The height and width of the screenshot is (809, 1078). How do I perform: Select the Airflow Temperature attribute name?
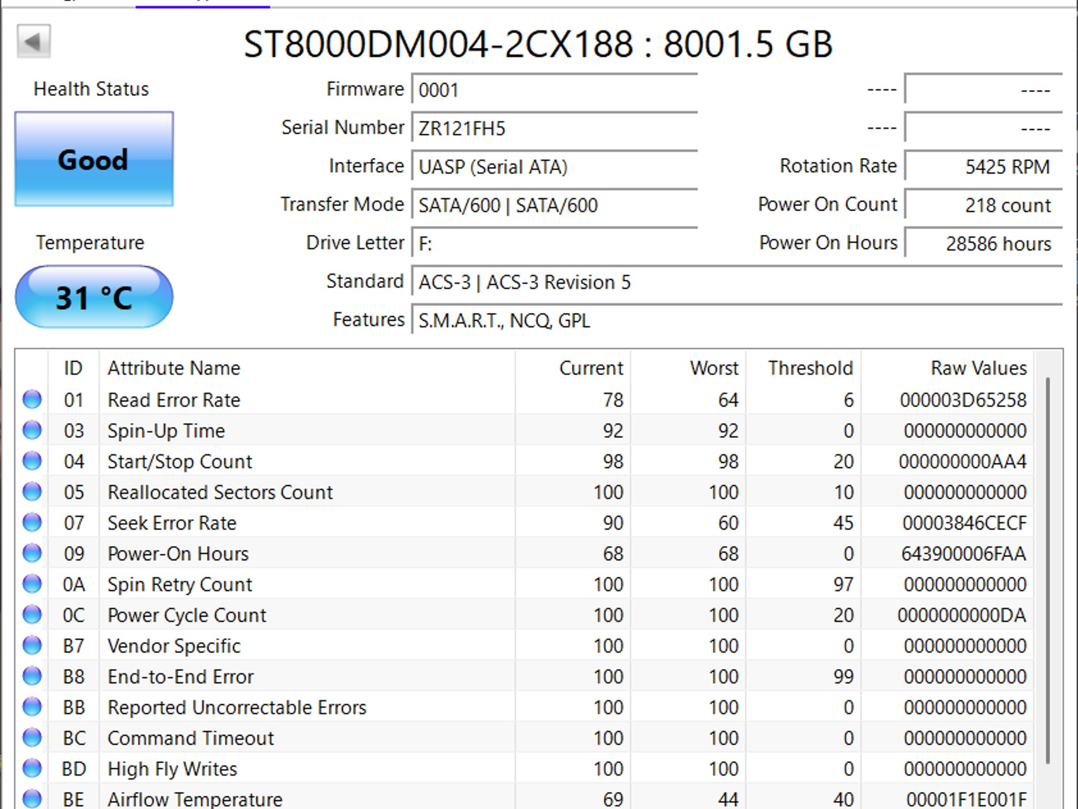[195, 799]
